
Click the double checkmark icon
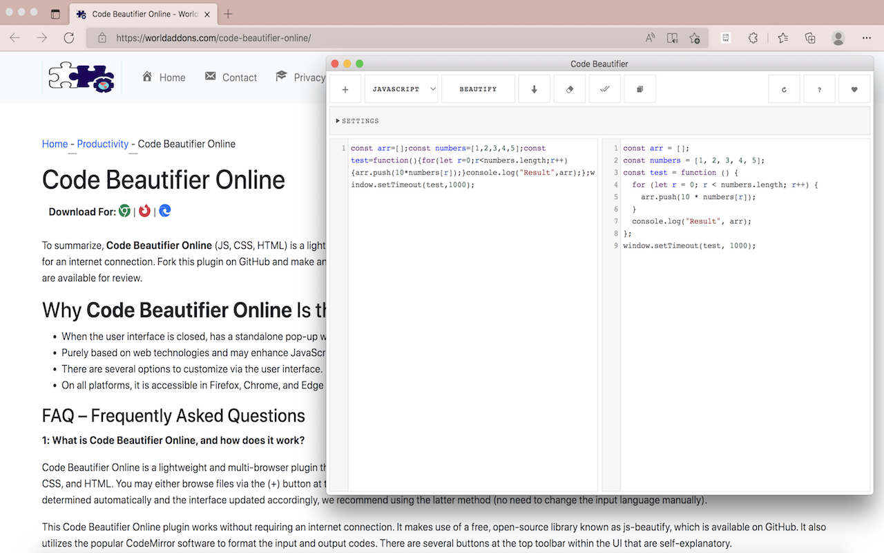pyautogui.click(x=605, y=89)
